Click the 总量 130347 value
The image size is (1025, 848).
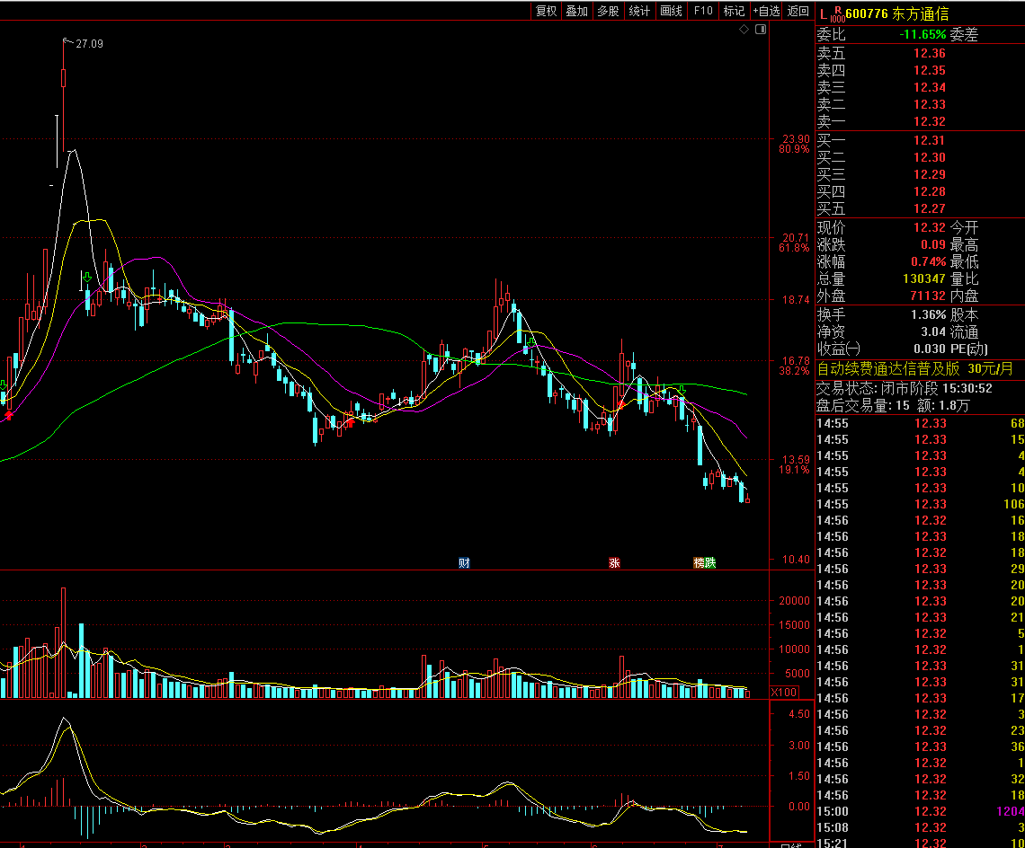pos(923,278)
